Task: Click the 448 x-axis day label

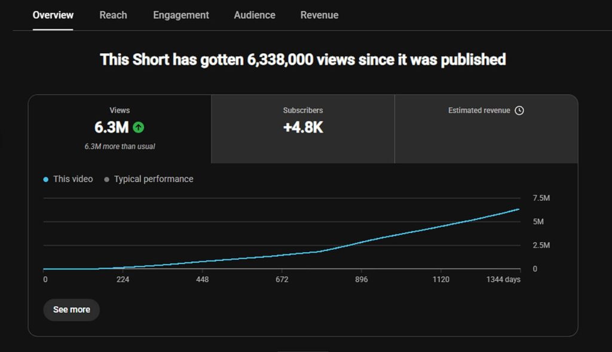Action: (202, 280)
